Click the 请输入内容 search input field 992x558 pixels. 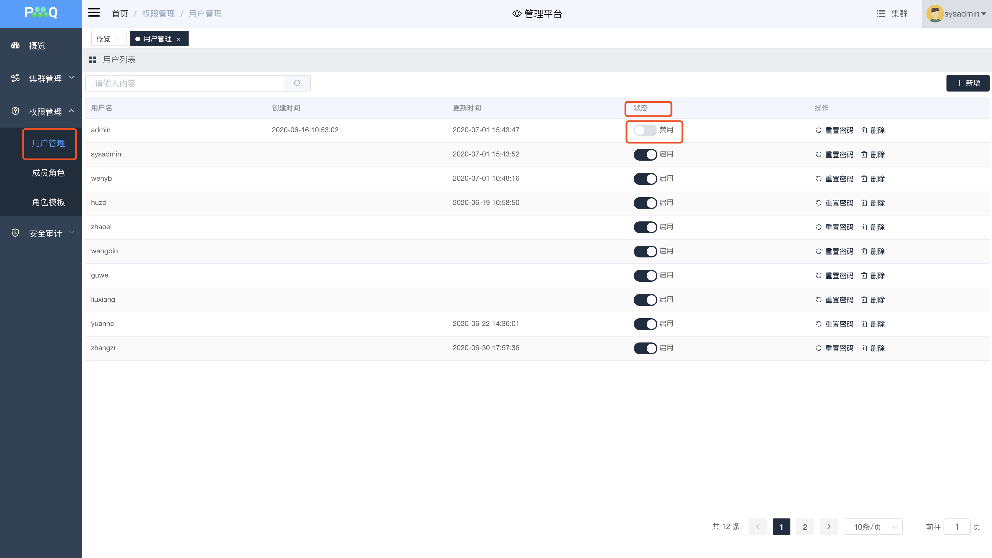coord(185,83)
